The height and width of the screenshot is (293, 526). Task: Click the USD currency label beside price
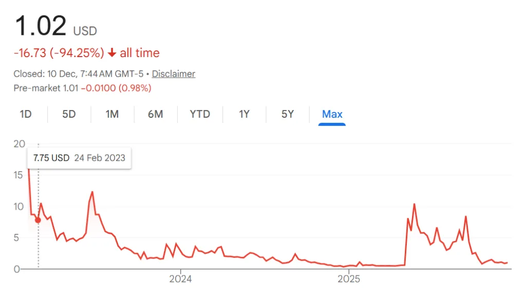(x=85, y=31)
